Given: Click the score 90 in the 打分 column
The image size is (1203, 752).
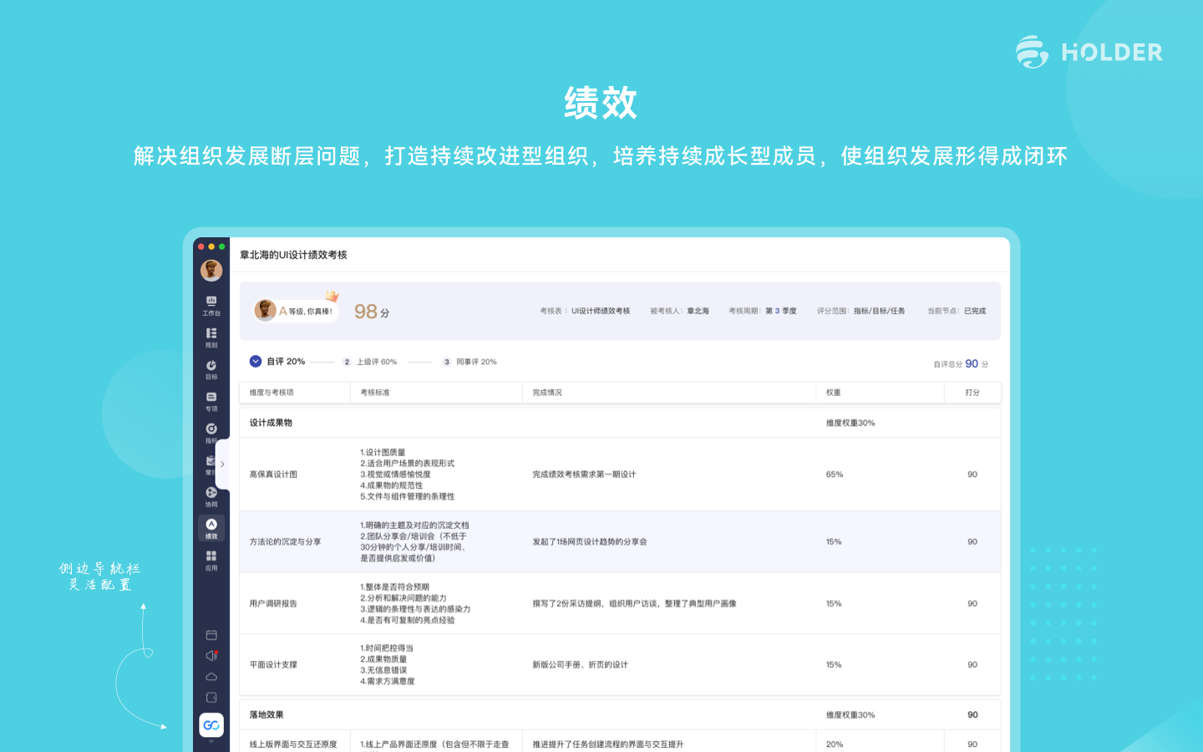Looking at the screenshot, I should 972,474.
